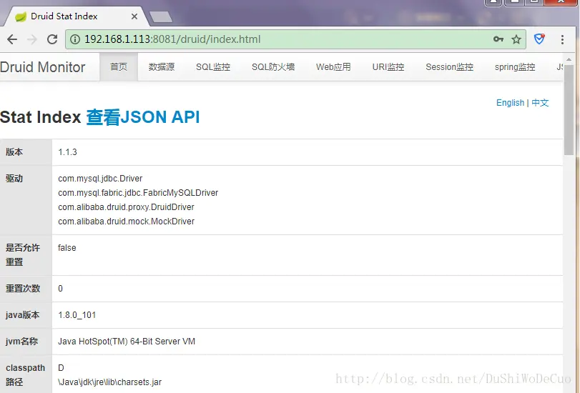Select 重置次数 value 0
This screenshot has height=393, width=580.
click(60, 289)
